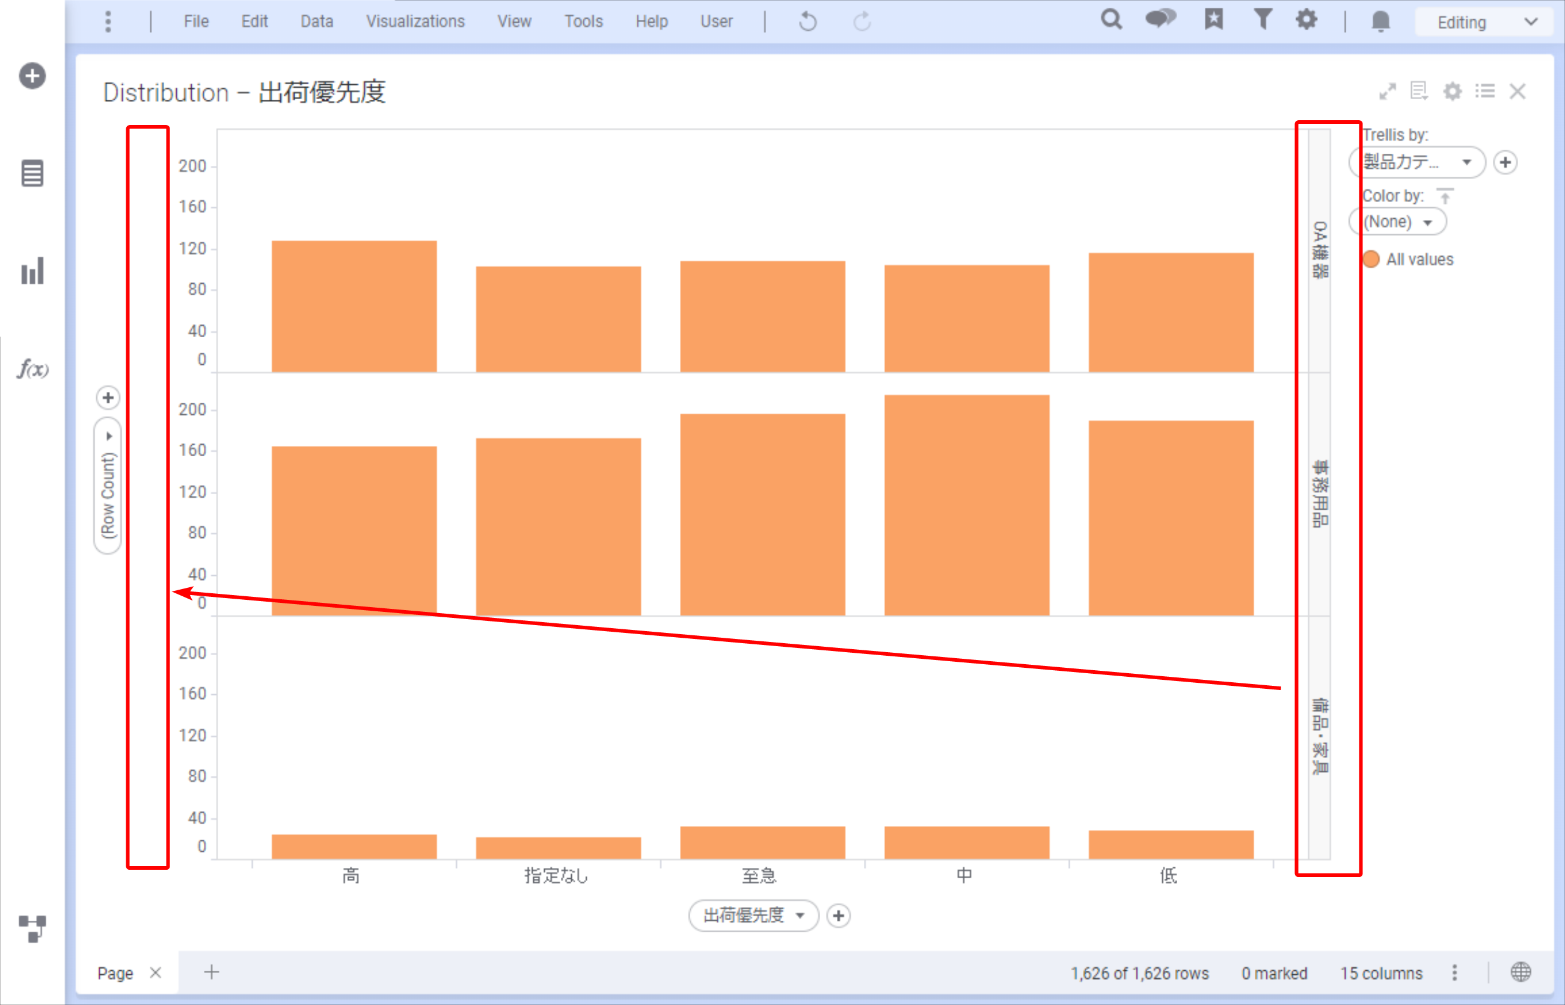The width and height of the screenshot is (1565, 1005).
Task: Add a new page with plus
Action: click(x=212, y=973)
